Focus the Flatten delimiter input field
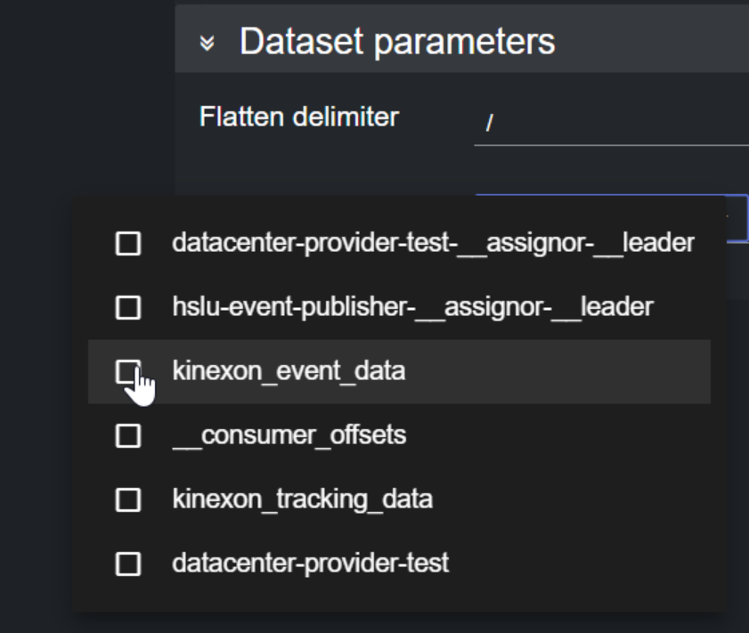Screen dimensions: 749x633 pos(615,122)
